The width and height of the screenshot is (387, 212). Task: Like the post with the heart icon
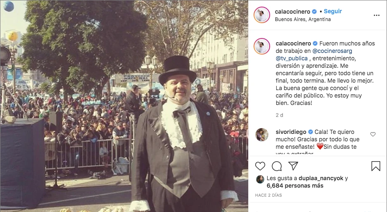coord(260,166)
